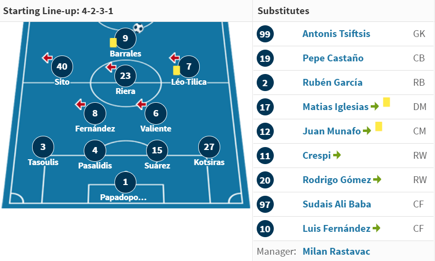Click the green arrow after Rodrigo Gómez

coord(378,180)
